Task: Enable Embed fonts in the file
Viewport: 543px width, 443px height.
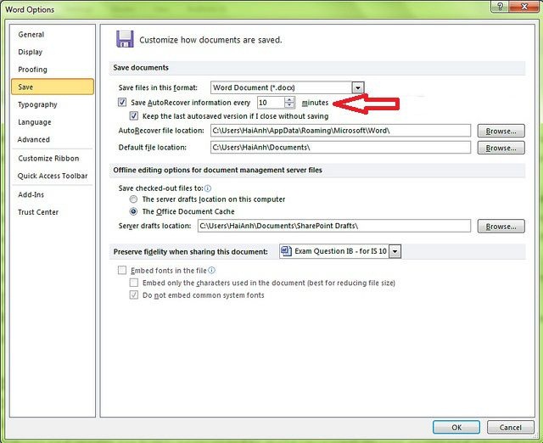Action: (x=123, y=271)
